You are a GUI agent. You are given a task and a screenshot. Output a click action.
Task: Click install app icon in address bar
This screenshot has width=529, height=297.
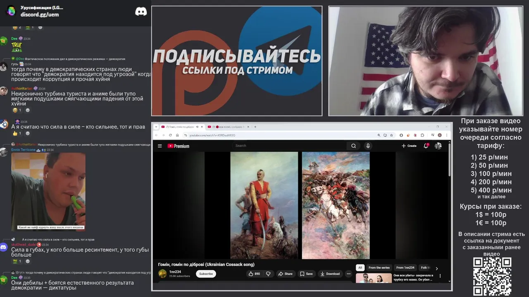(385, 135)
